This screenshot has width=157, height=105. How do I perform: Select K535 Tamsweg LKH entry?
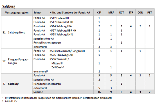coord(61,55)
